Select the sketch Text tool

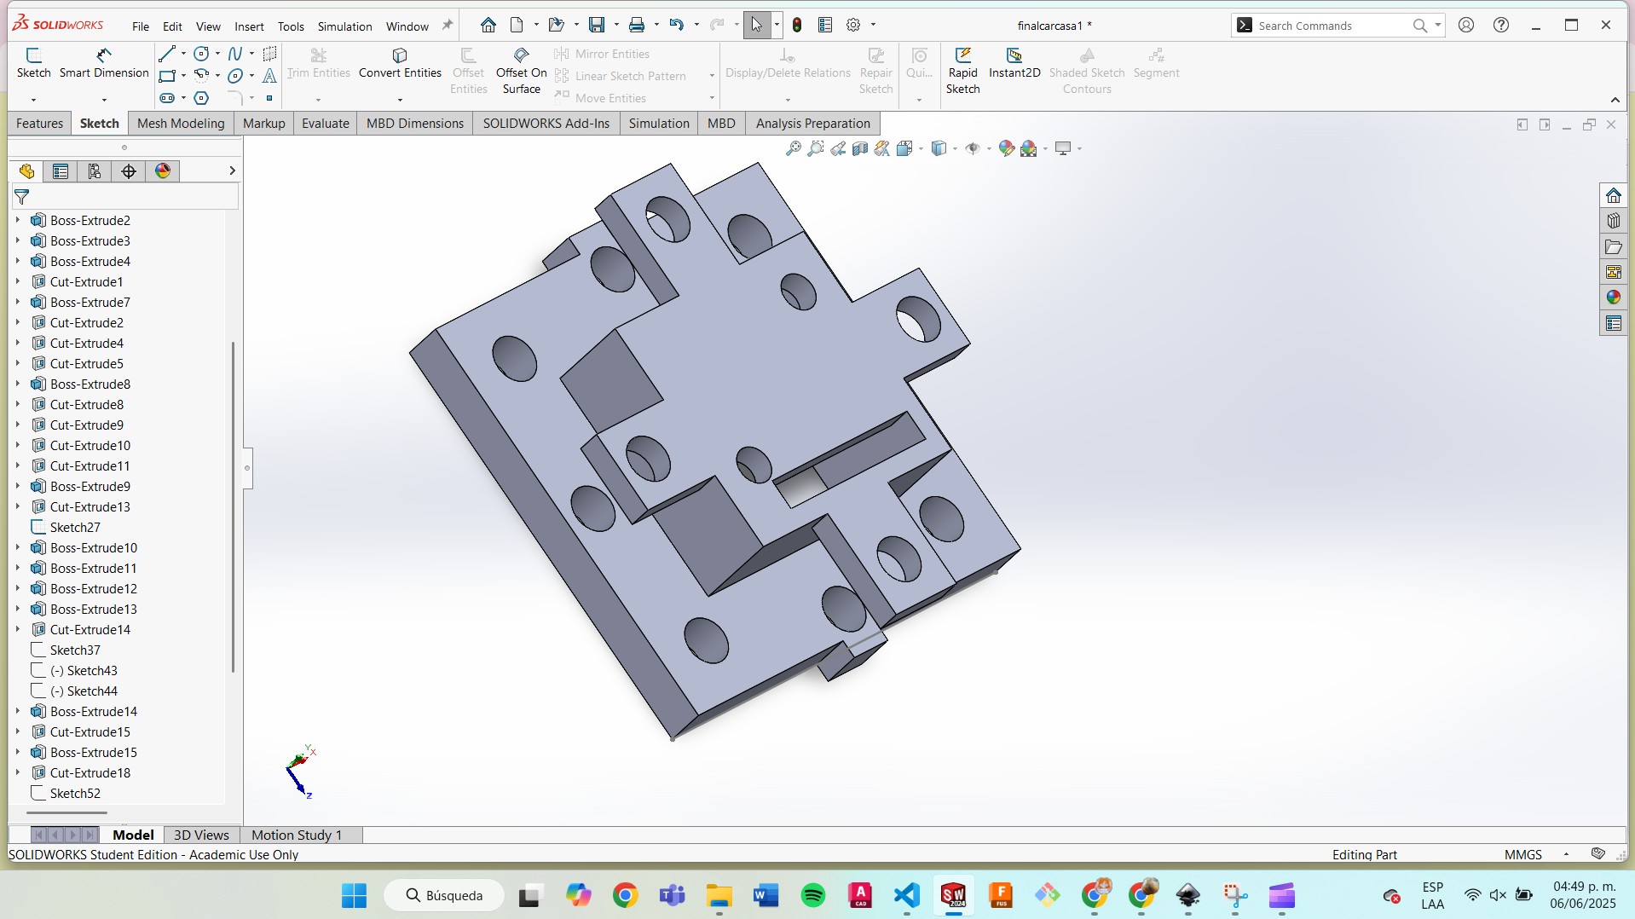pyautogui.click(x=269, y=76)
